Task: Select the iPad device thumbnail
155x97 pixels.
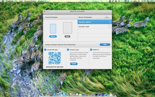Action: point(67,28)
